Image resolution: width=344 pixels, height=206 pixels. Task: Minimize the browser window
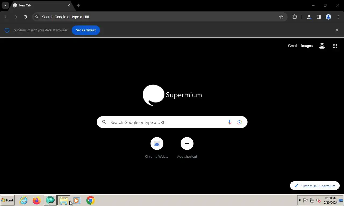(313, 5)
